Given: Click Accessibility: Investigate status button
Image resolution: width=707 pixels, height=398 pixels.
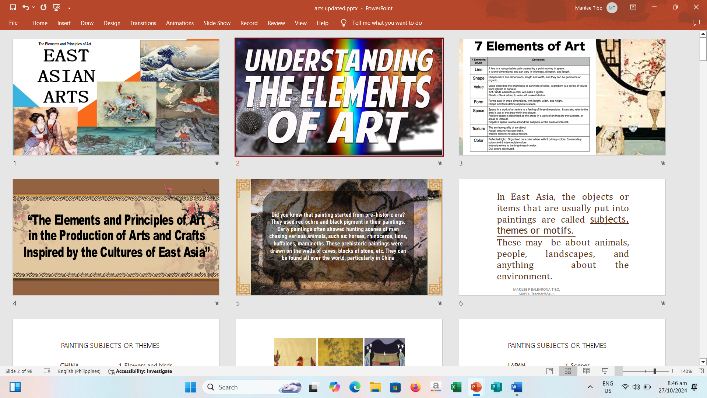Looking at the screenshot, I should pyautogui.click(x=140, y=371).
